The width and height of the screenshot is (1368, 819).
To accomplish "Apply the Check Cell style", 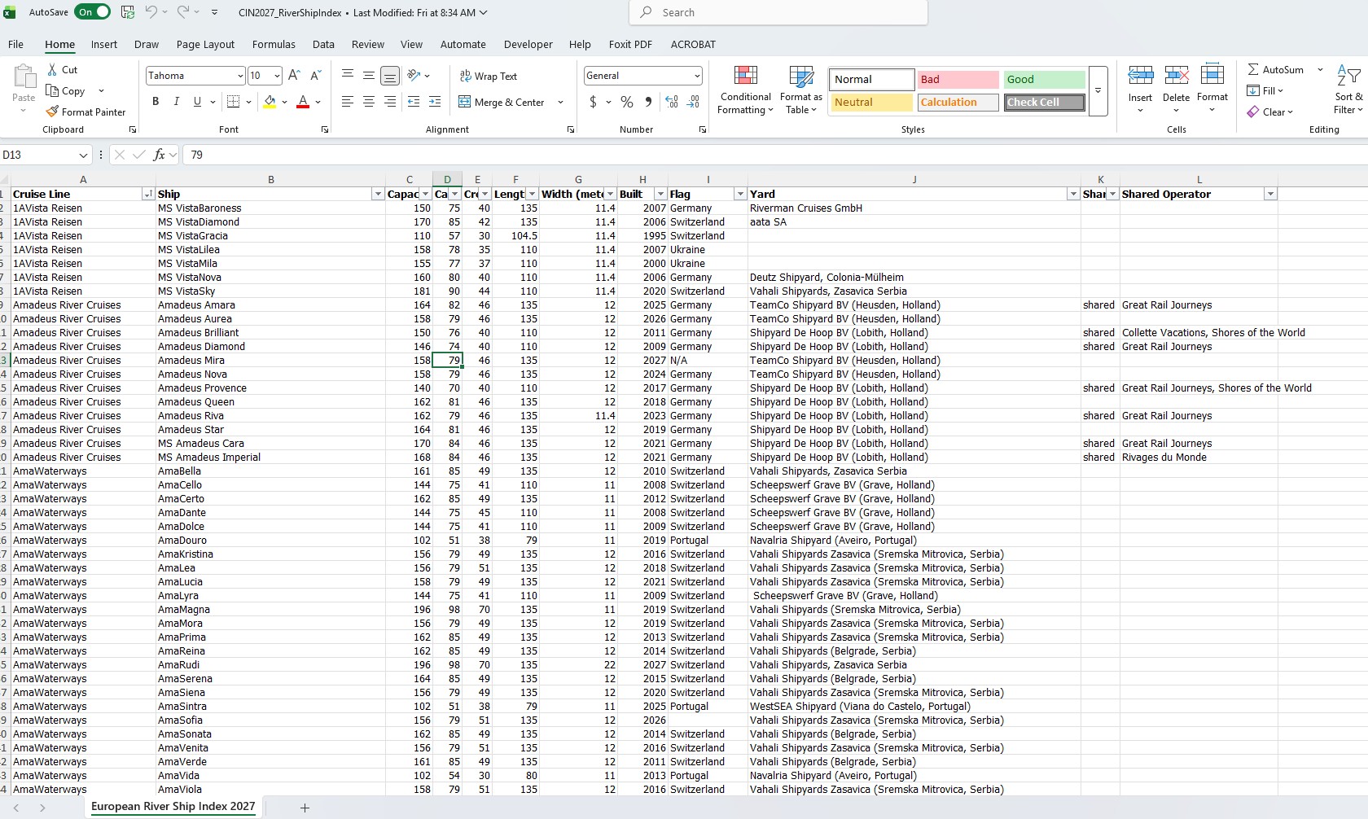I will [x=1044, y=102].
